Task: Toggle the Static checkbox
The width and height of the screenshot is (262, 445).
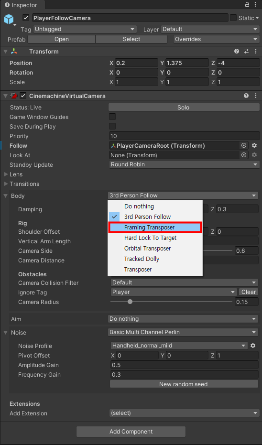Action: 233,18
